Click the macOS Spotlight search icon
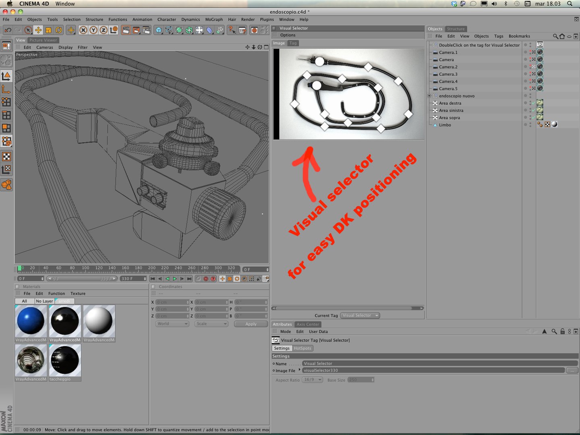Screen dimensions: 580x435 coord(570,4)
